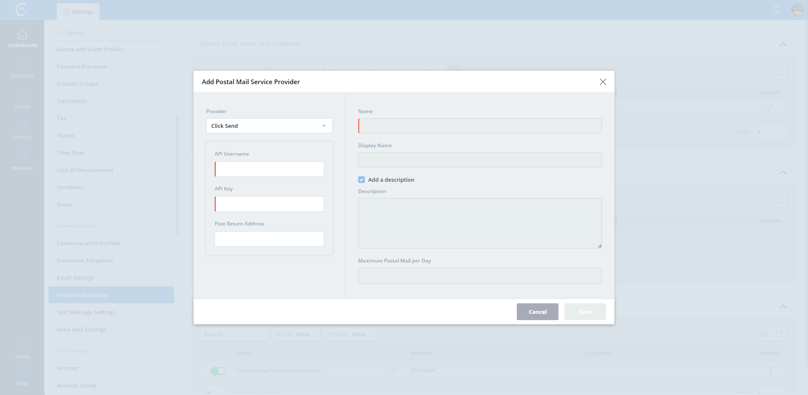The width and height of the screenshot is (808, 395).
Task: Open the Provider dropdown showing Click Send
Action: point(269,126)
